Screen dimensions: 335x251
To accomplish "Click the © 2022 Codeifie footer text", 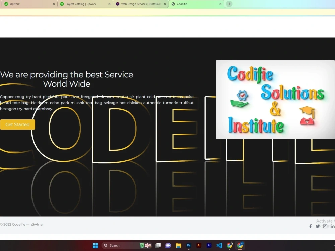I will click(13, 224).
